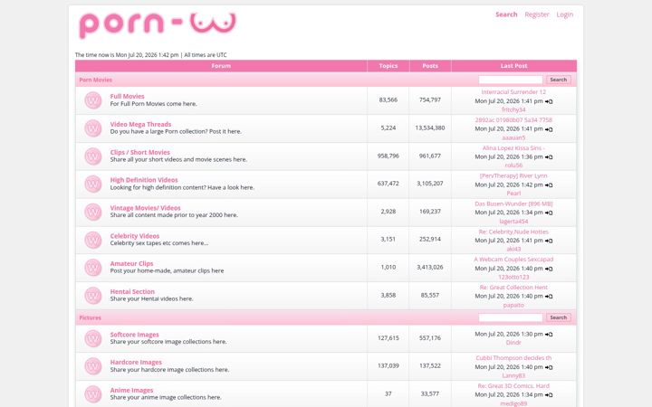
Task: View latest post icon in Softcore Images row
Action: point(549,335)
